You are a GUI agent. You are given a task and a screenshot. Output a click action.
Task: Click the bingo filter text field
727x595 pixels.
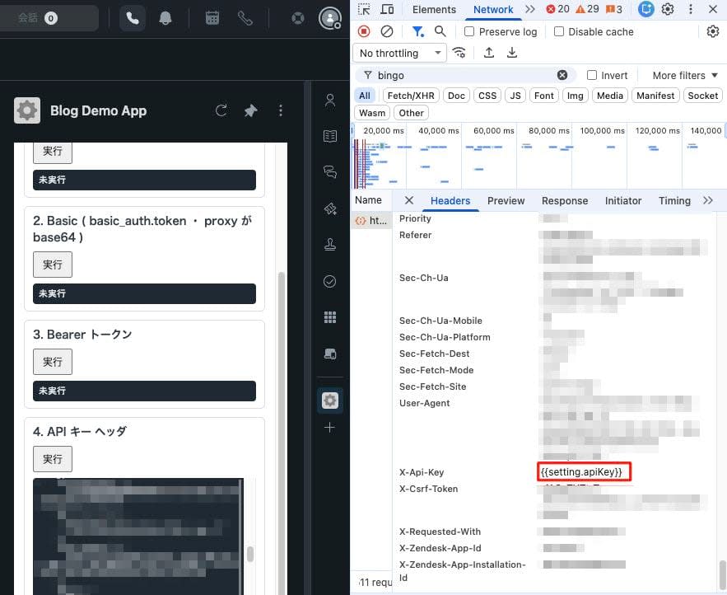464,75
